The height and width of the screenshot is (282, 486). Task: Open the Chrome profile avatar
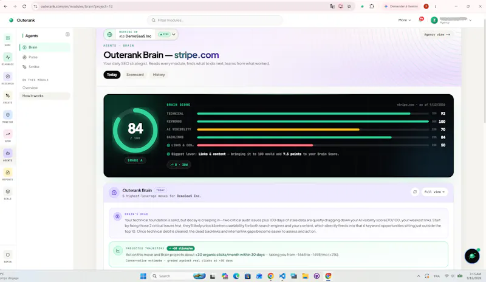click(x=426, y=6)
